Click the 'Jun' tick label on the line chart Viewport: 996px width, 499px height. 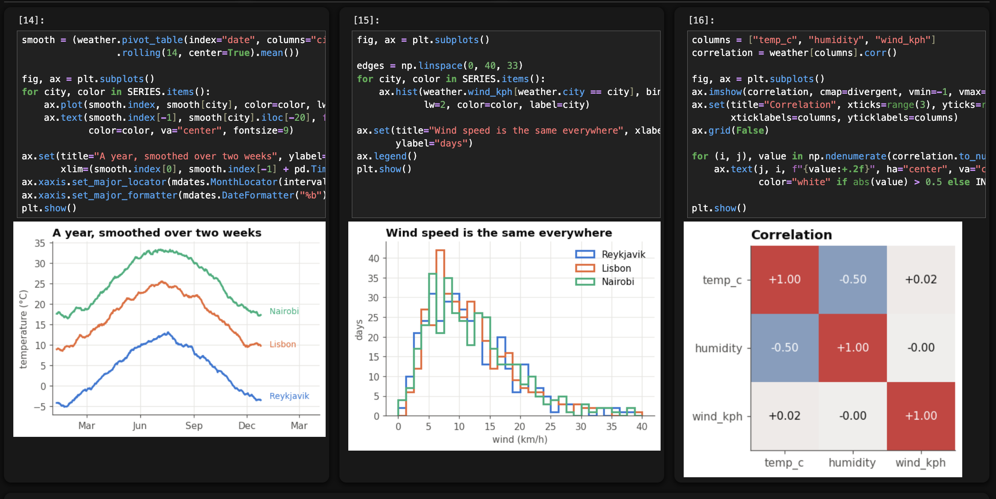(x=139, y=426)
